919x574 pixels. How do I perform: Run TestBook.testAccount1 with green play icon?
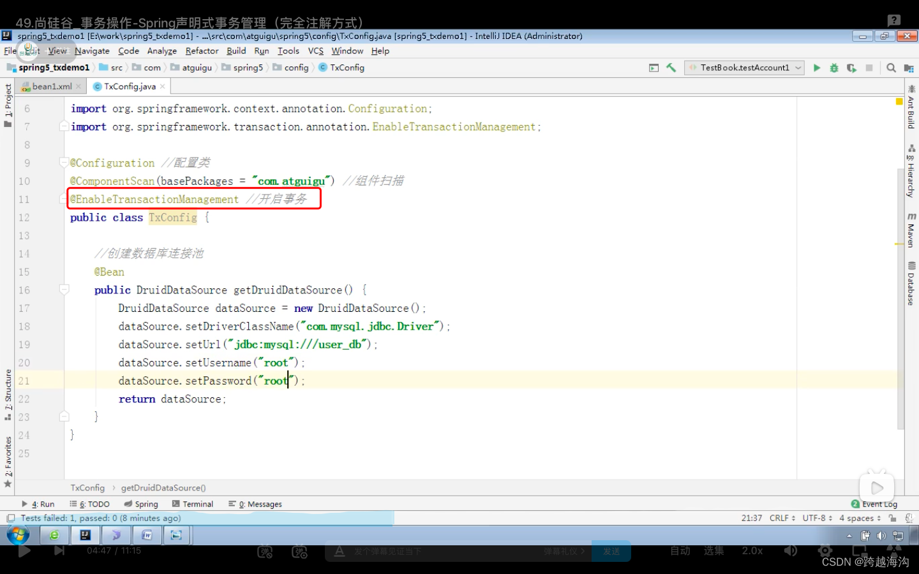click(817, 68)
